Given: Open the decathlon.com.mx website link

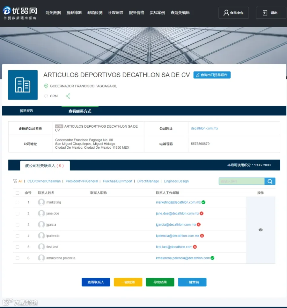Looking at the screenshot, I should pos(204,128).
